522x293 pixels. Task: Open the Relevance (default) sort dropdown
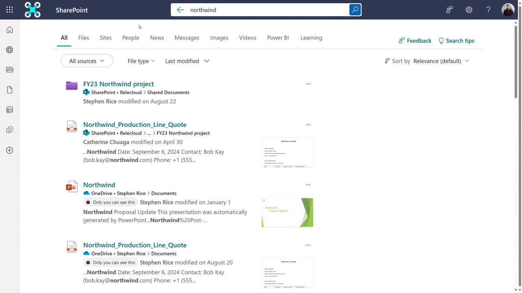441,61
